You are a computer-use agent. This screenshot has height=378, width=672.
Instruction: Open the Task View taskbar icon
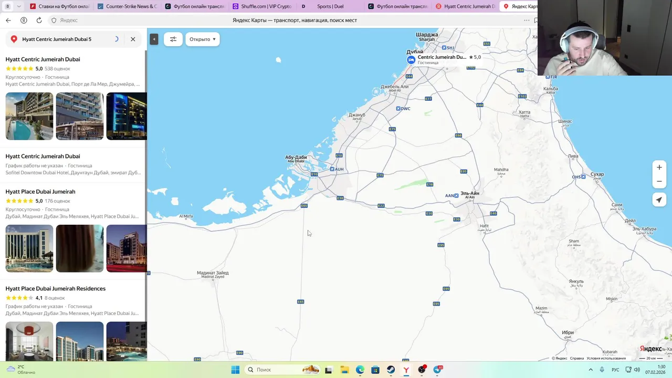[x=329, y=370]
